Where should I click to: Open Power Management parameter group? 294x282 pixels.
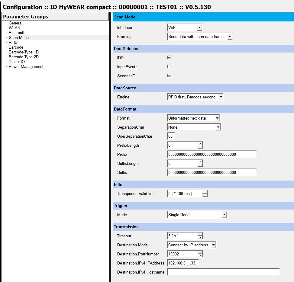(26, 67)
